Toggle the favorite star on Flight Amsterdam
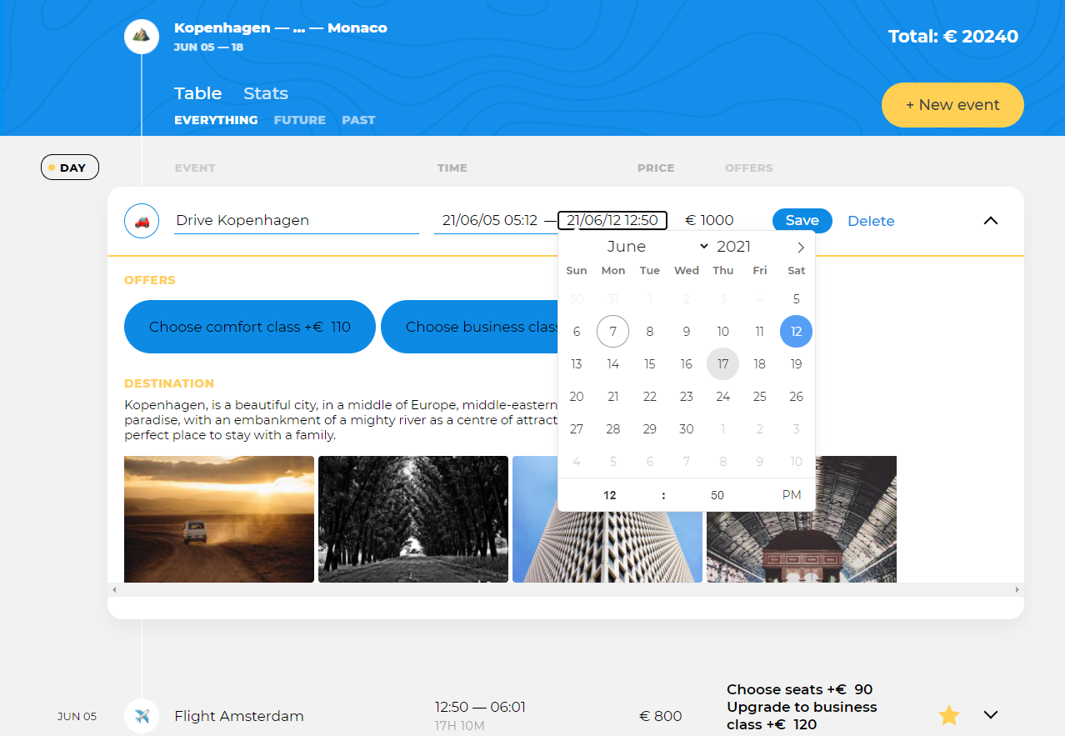The width and height of the screenshot is (1065, 736). coord(949,715)
